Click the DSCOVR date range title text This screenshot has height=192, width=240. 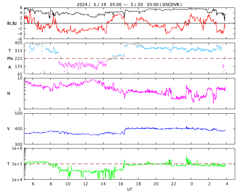tap(129, 4)
